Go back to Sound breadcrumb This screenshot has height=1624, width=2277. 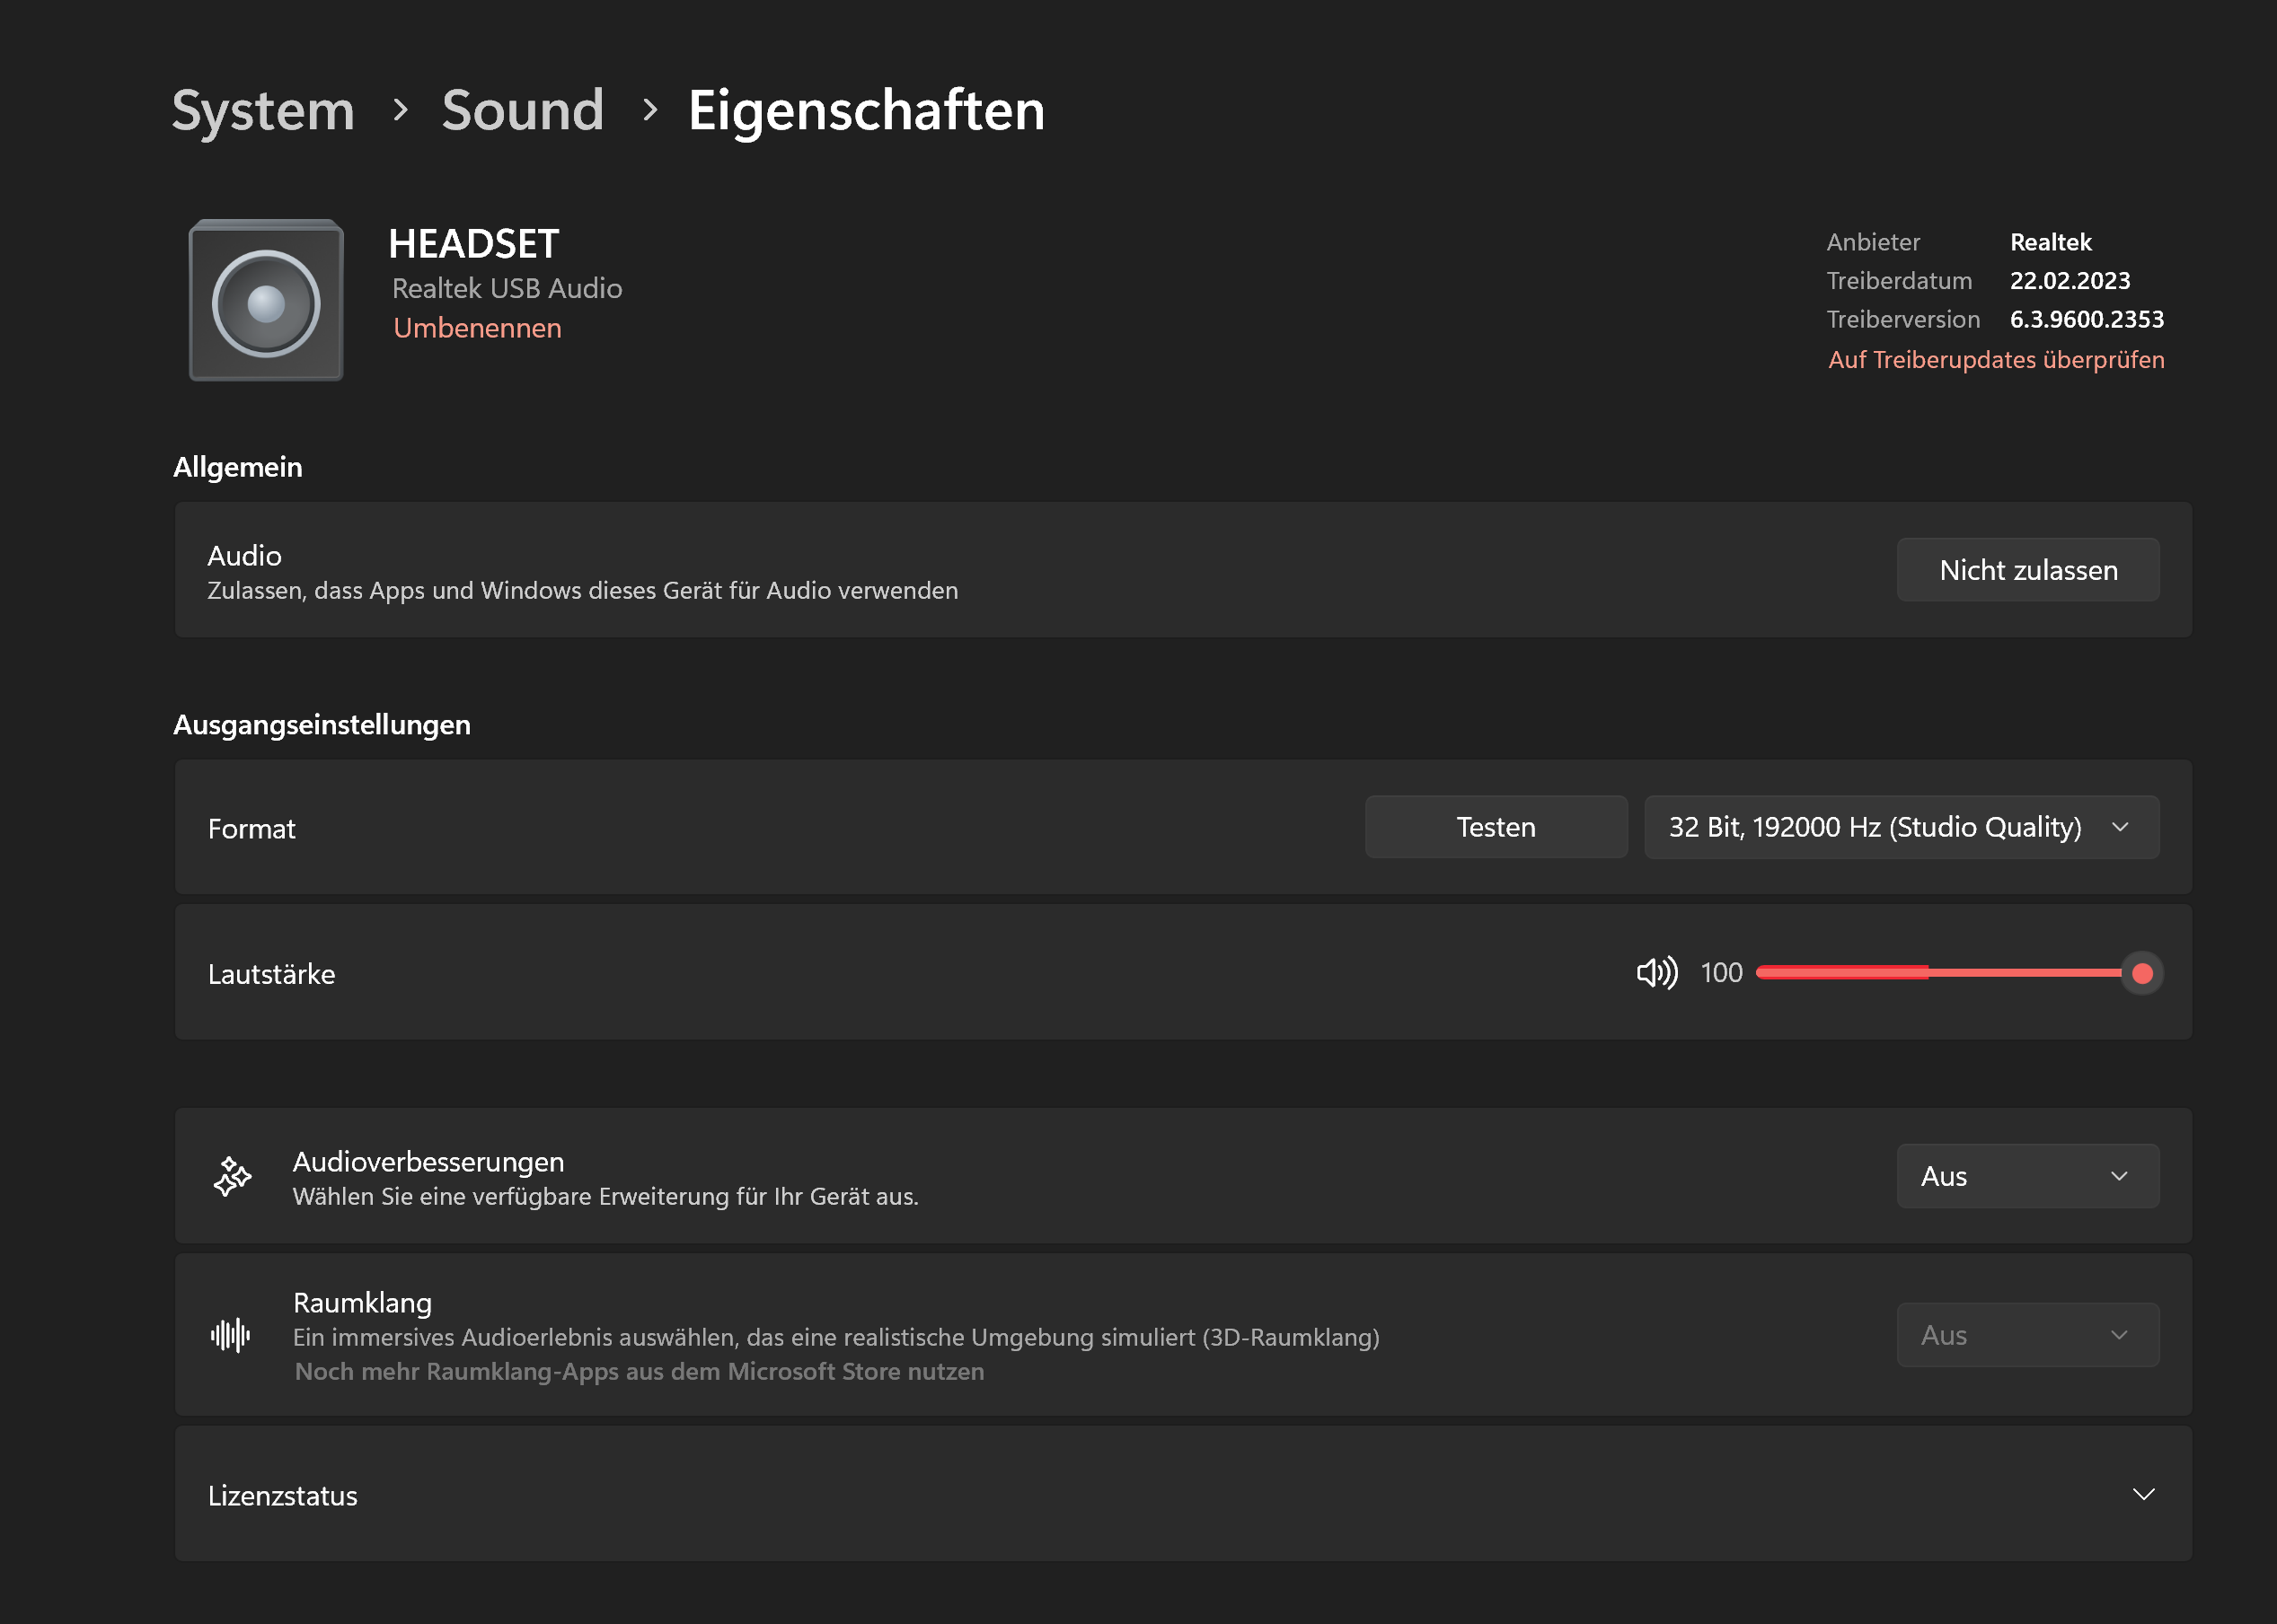(522, 110)
